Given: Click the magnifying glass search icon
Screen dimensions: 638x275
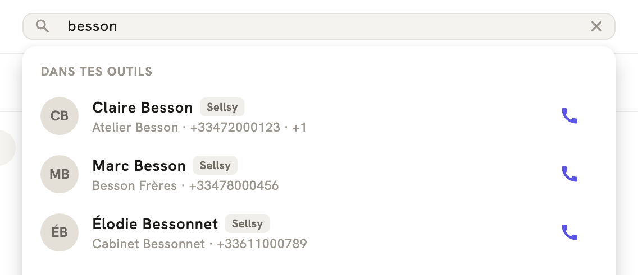Looking at the screenshot, I should point(42,26).
